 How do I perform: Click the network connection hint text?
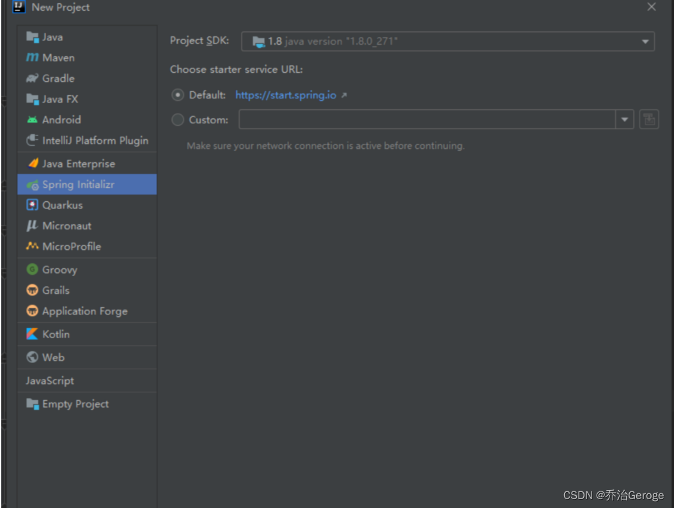[x=325, y=146]
